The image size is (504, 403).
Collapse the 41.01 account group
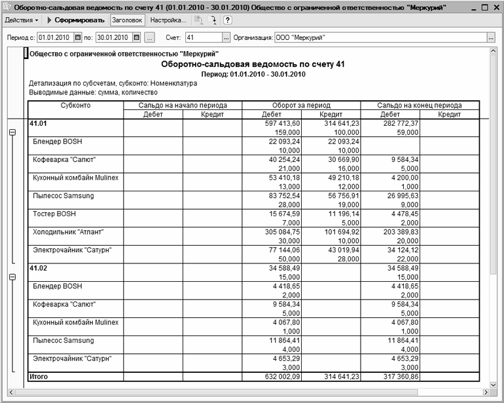(x=12, y=132)
